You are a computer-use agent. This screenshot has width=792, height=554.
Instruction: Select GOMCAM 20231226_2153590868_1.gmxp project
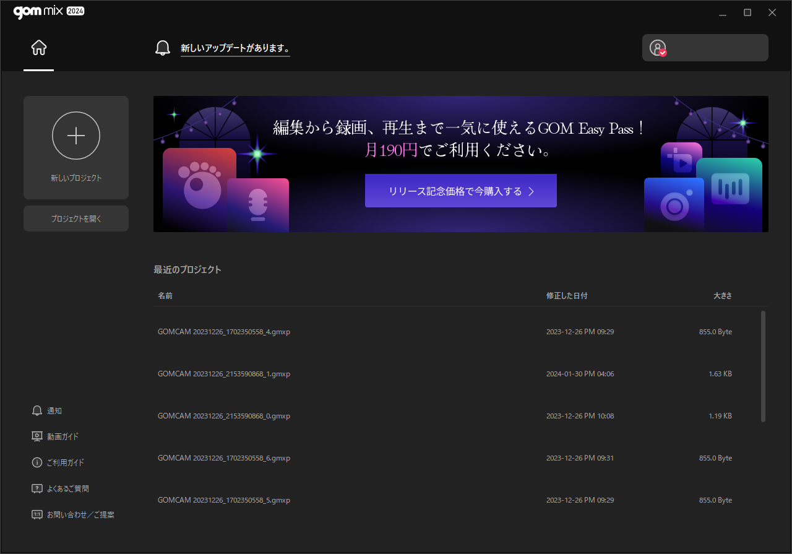click(224, 374)
